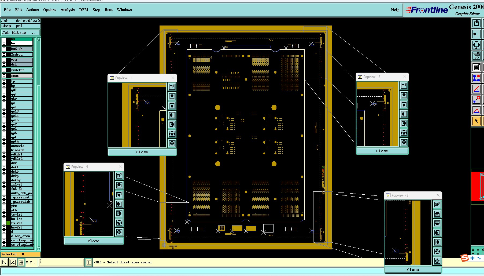This screenshot has height=276, width=484.
Task: Click the Selected : 0 status label
Action: (x=21, y=254)
